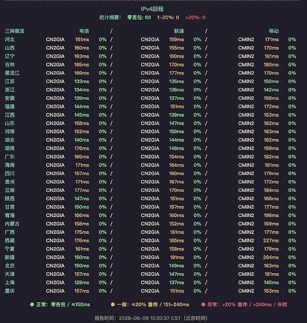Click the '零丢包: 93' summary value
This screenshot has height=323, width=307.
[x=139, y=17]
